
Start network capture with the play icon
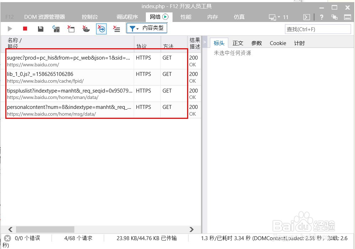pyautogui.click(x=10, y=29)
